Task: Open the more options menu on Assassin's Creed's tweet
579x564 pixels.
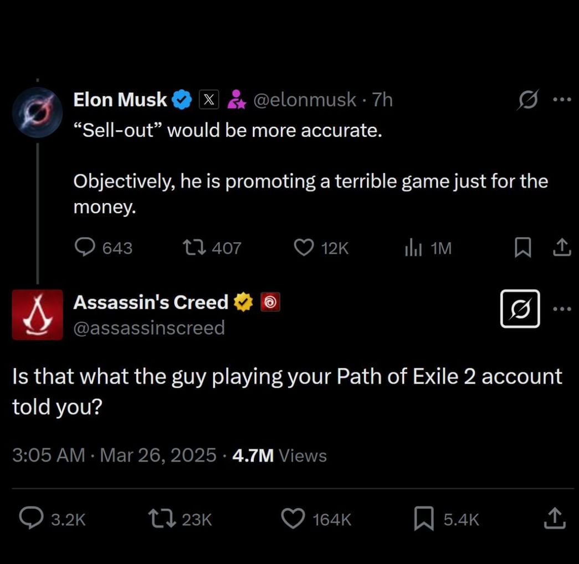Action: 563,309
